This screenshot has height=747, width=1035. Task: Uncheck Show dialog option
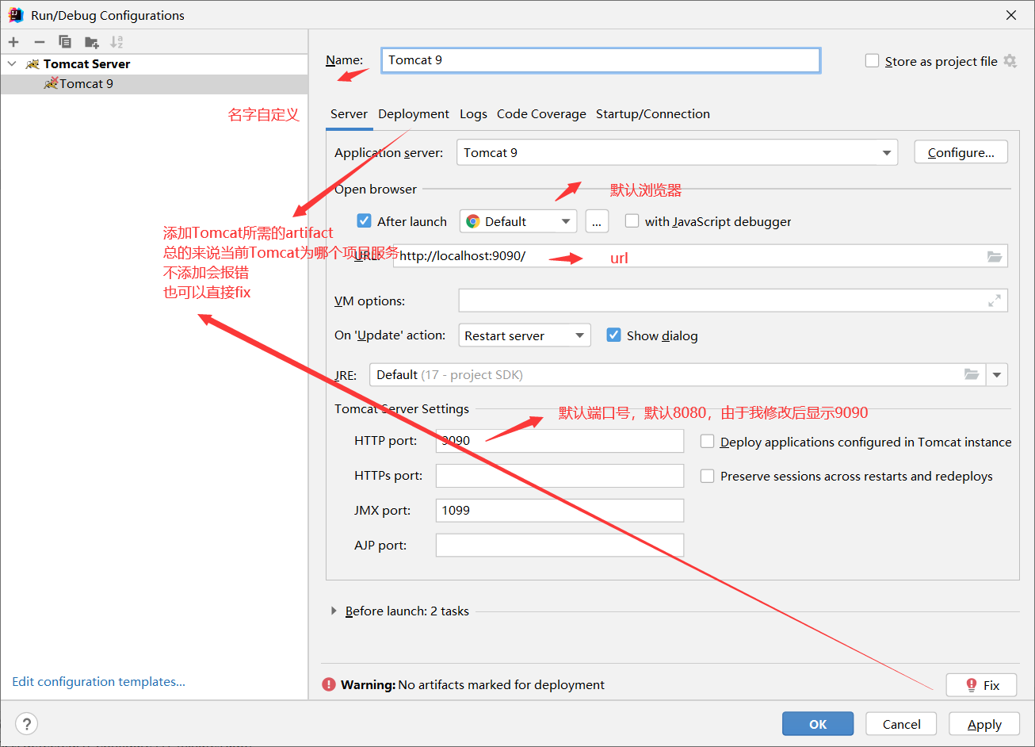pos(614,335)
